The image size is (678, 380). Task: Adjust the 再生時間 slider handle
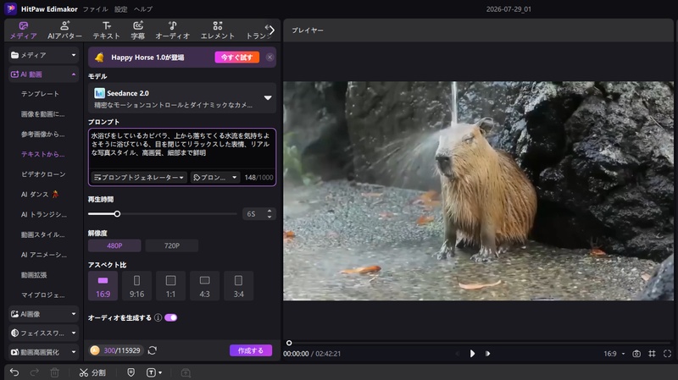point(117,214)
